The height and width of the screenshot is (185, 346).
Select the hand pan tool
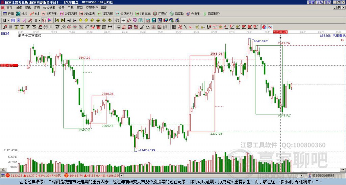[117, 21]
